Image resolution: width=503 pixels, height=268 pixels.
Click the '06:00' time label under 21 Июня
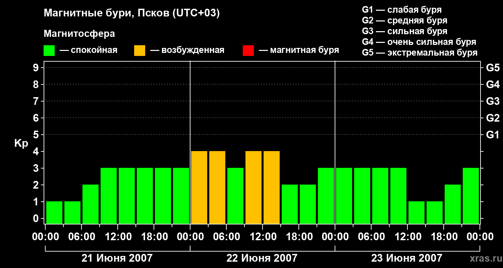pos(81,237)
